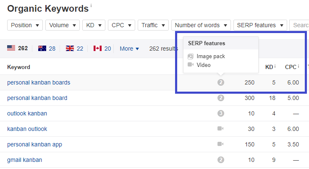Open the outlook kanban keyword link
The image size is (309, 169).
point(27,113)
